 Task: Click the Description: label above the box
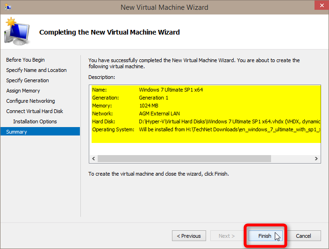[102, 77]
